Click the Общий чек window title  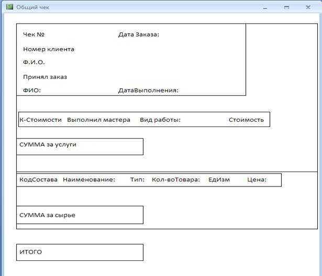[32, 7]
